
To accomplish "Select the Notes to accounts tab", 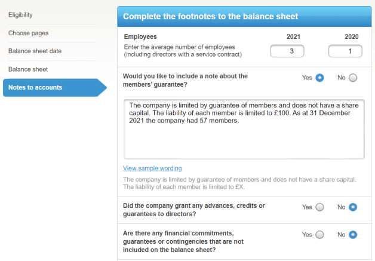I will click(x=35, y=88).
